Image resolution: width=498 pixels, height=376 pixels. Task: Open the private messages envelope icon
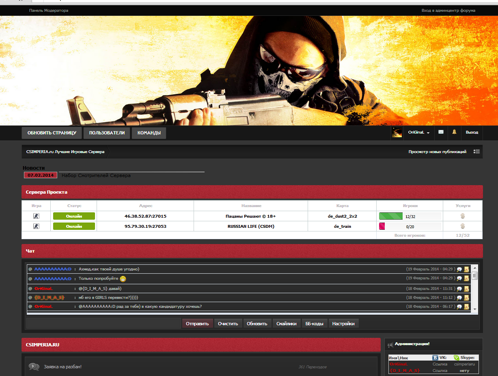pos(441,132)
